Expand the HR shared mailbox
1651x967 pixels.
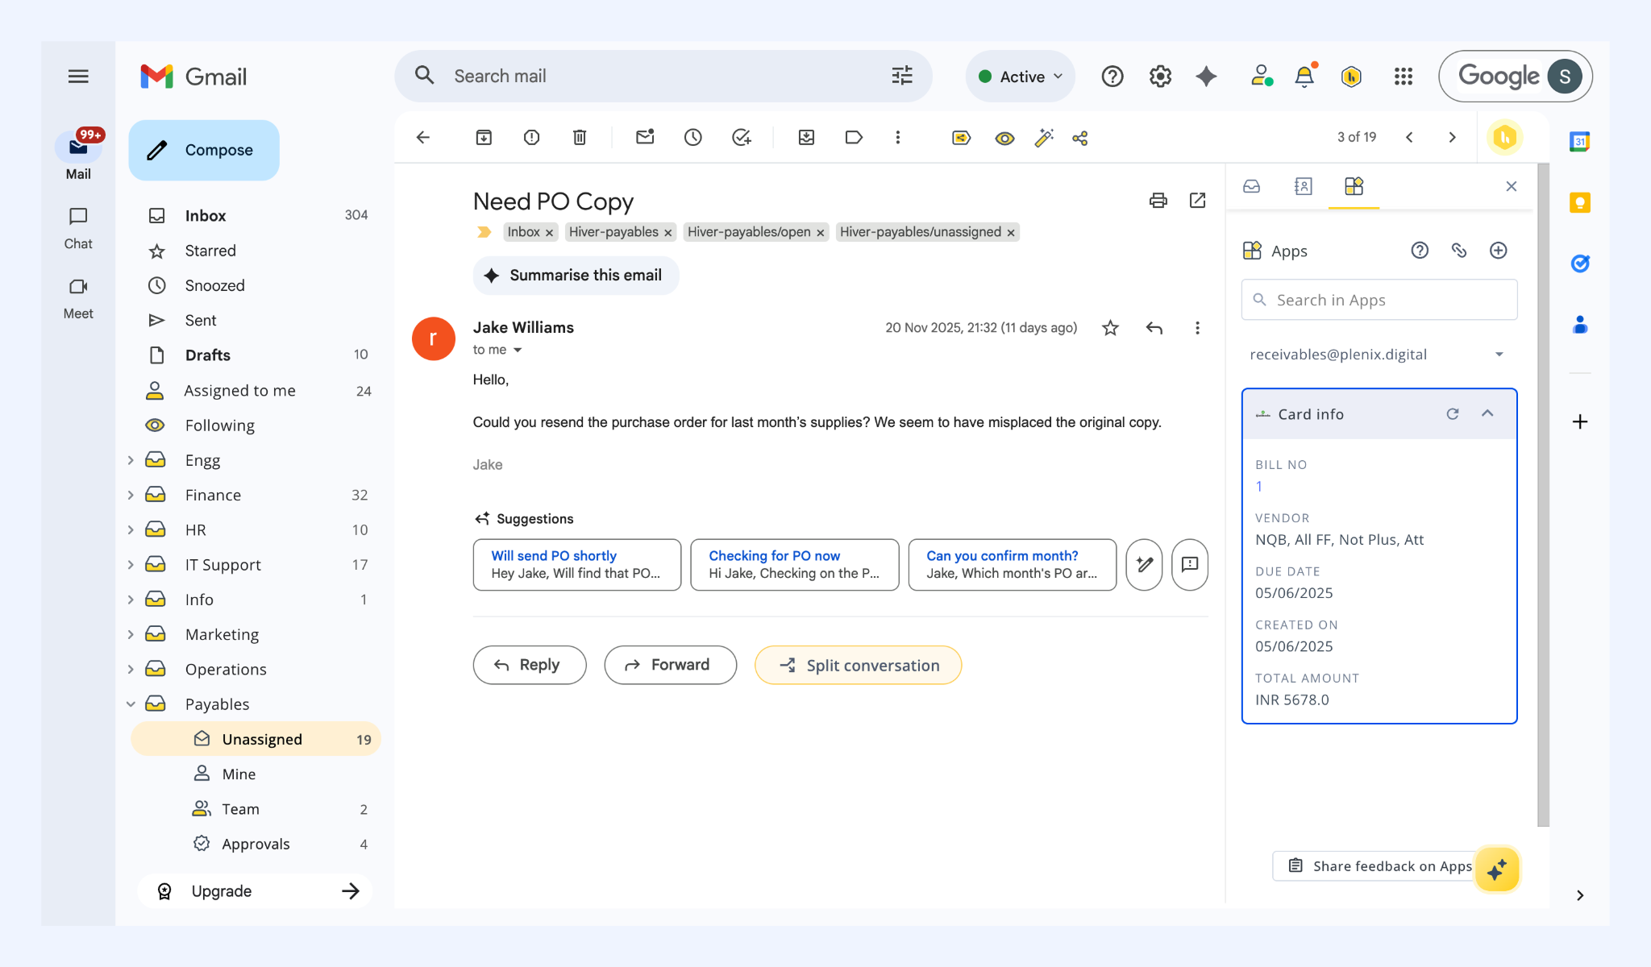[x=131, y=529]
